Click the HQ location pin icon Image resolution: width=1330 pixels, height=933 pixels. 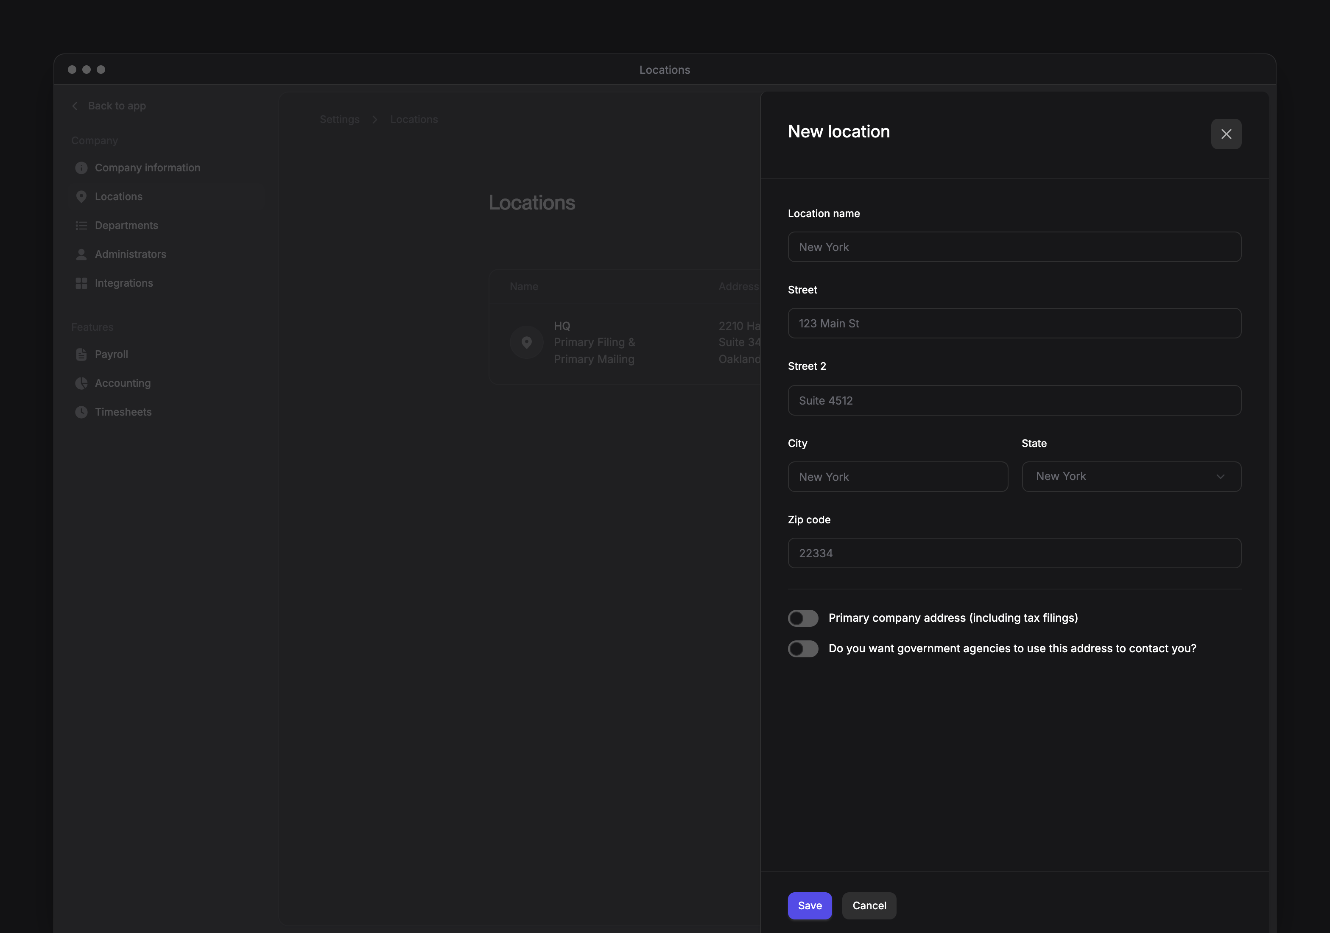(x=527, y=342)
